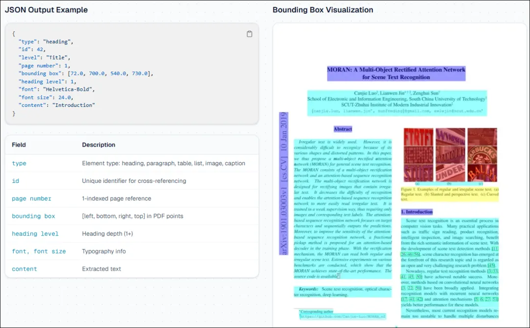Click the 'content' field name in table
The image size is (530, 328).
click(25, 269)
